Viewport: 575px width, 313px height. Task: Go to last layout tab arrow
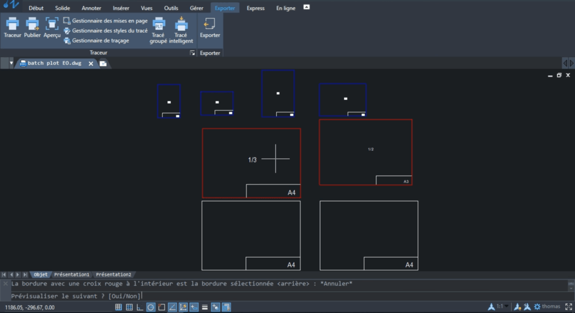(25, 274)
